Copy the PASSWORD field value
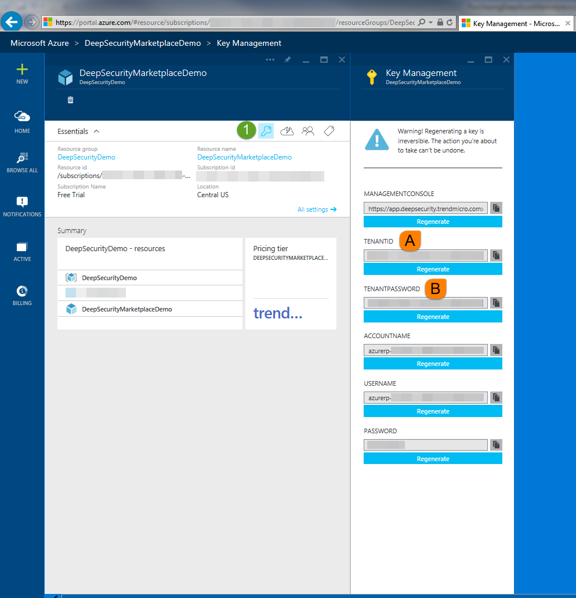Screen dimensions: 576x598 pos(496,445)
